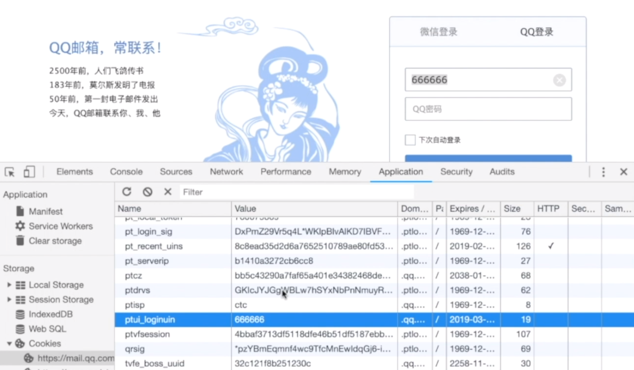Screen dimensions: 634x370
Task: Expand the Local Storage tree
Action: click(9, 285)
